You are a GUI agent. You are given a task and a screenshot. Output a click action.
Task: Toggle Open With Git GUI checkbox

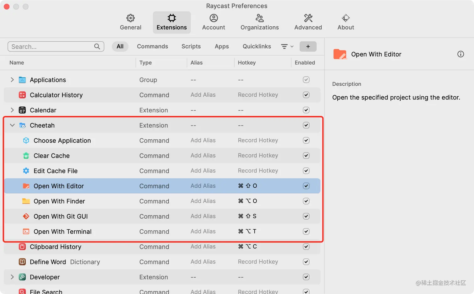click(306, 216)
